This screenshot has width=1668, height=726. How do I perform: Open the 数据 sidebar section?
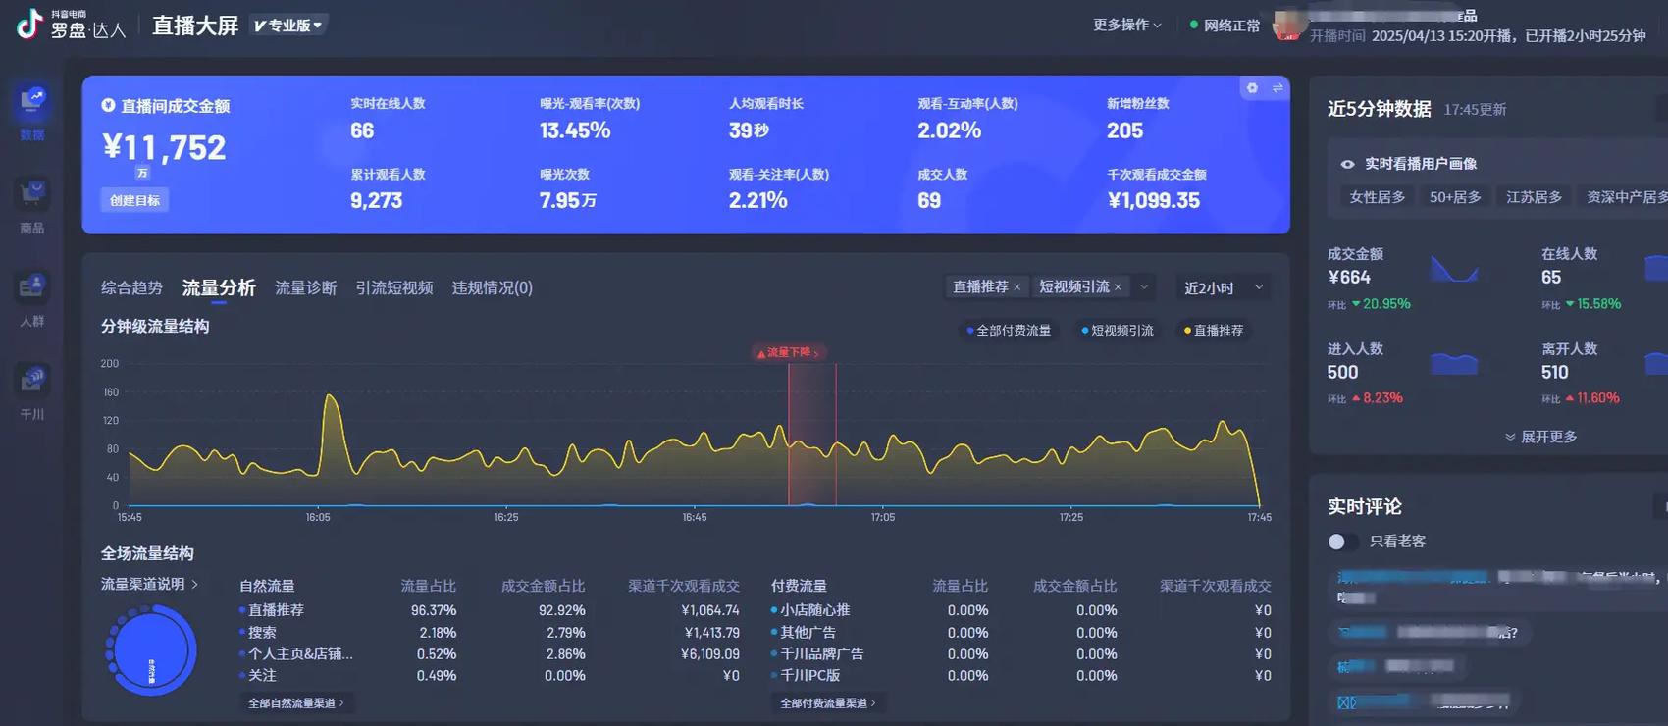tap(32, 112)
